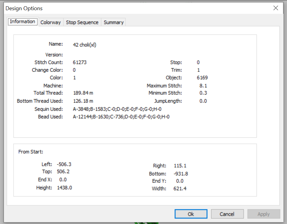This screenshot has width=287, height=224.
Task: Click the Stitch Count value 61273
Action: [80, 62]
